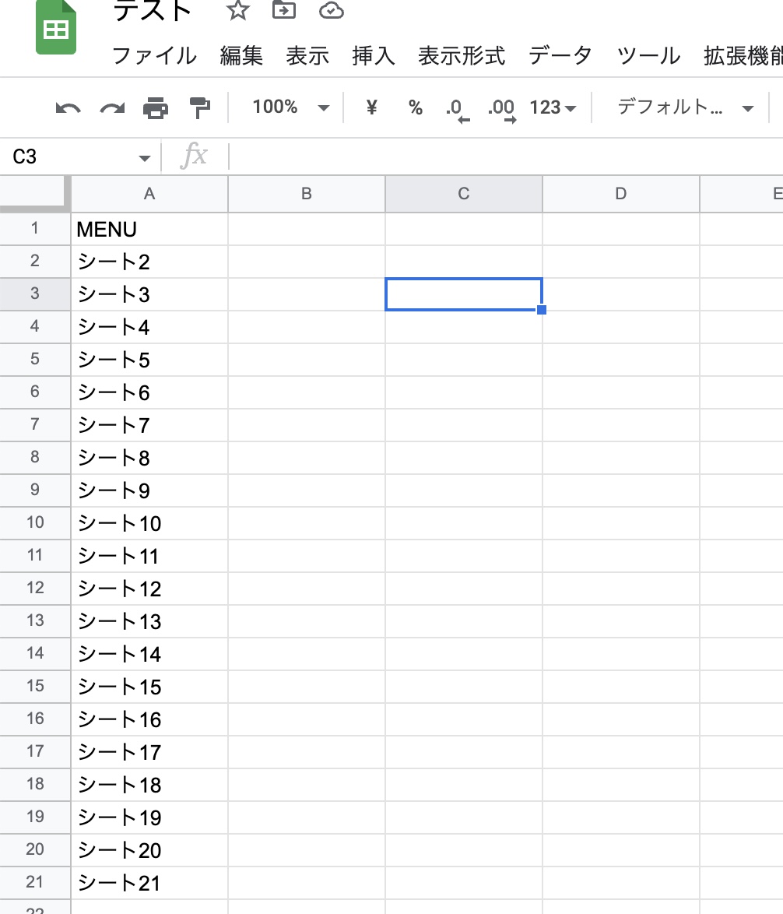Click the Google Sheets home logo
The width and height of the screenshot is (783, 914).
point(56,29)
